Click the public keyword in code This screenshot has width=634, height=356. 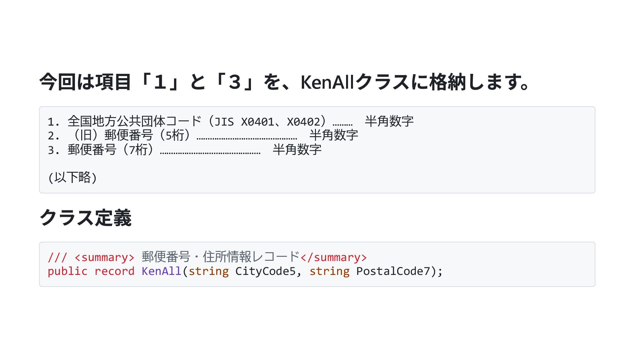67,271
